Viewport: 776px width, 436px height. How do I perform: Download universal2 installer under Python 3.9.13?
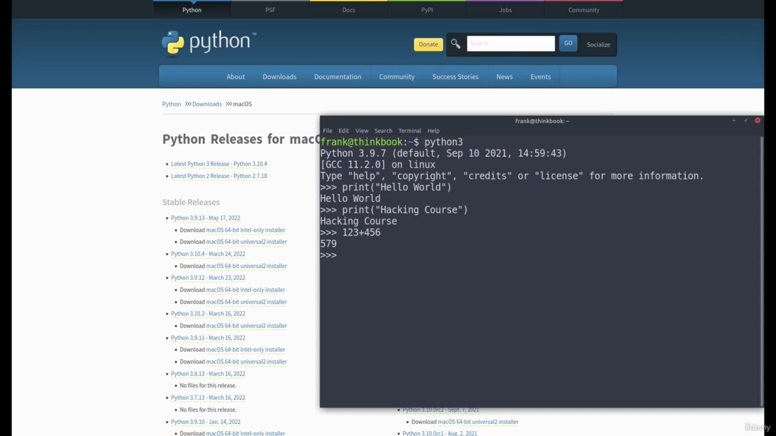(247, 242)
